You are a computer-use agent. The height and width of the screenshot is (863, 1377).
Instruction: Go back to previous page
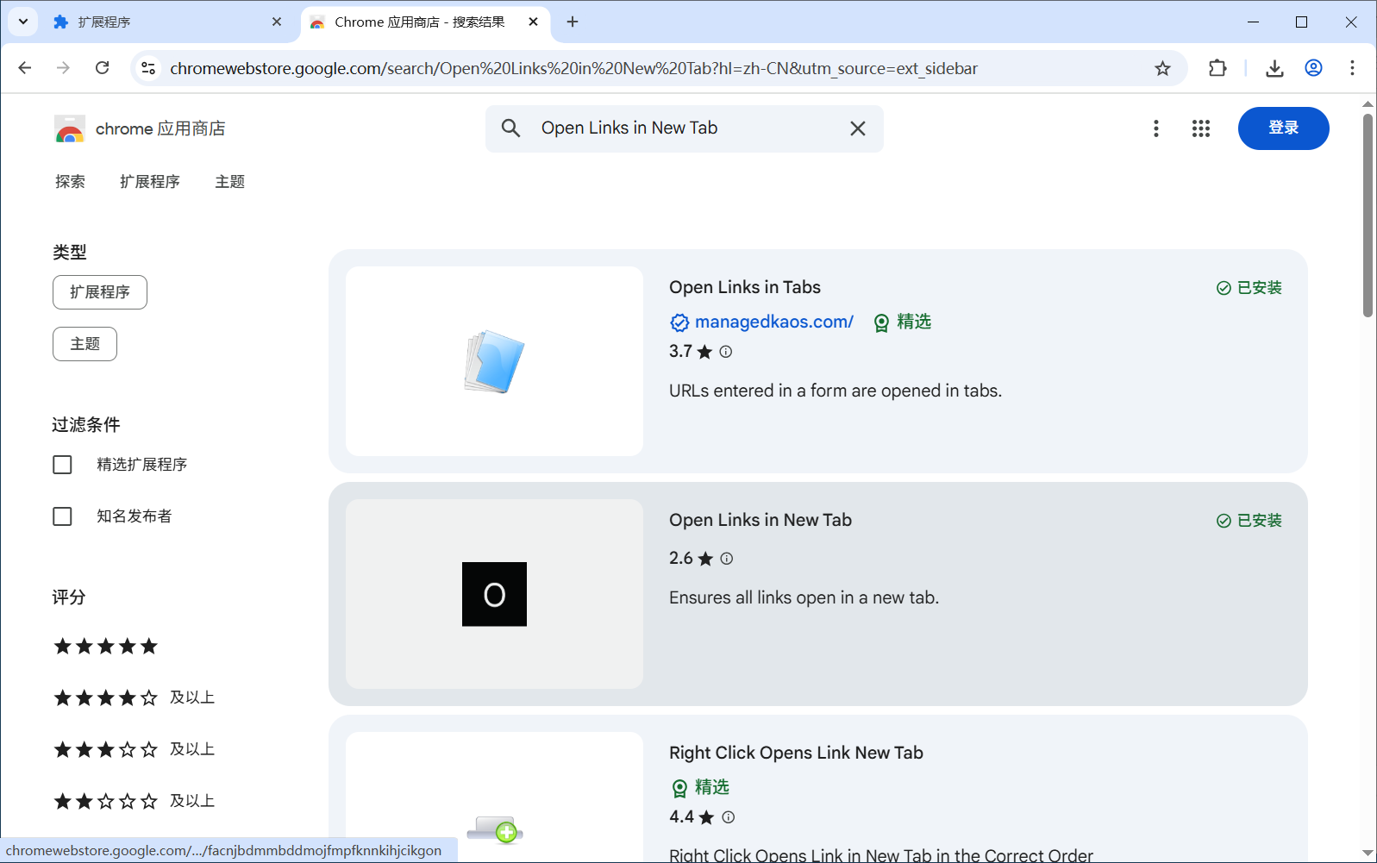(x=25, y=68)
